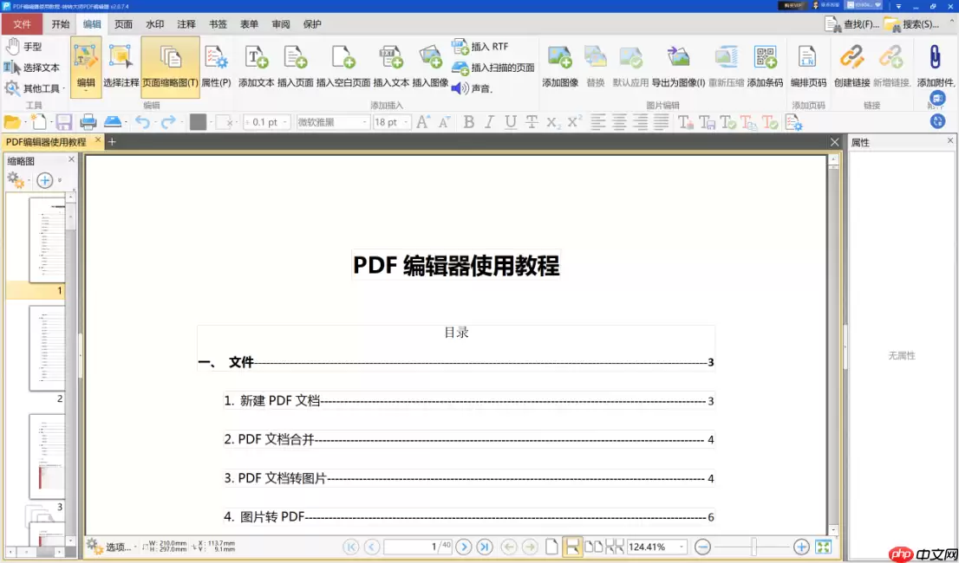Switch to the 书签 ribbon tab
Screen dimensions: 959x563
[x=218, y=24]
